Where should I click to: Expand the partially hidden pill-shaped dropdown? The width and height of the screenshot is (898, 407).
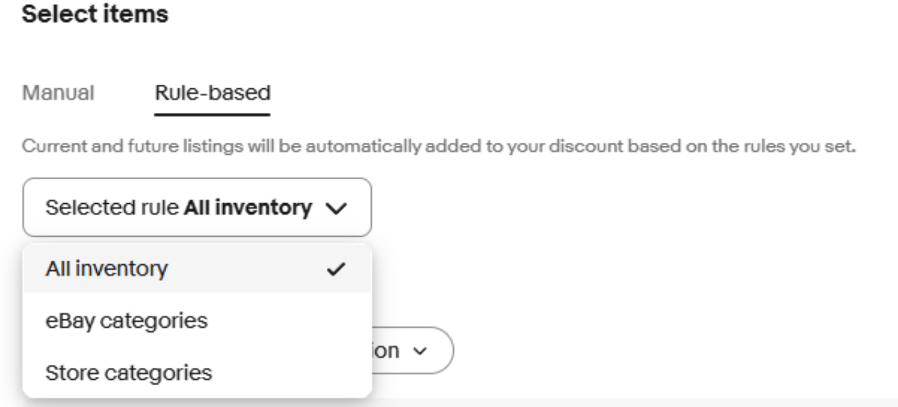click(414, 349)
